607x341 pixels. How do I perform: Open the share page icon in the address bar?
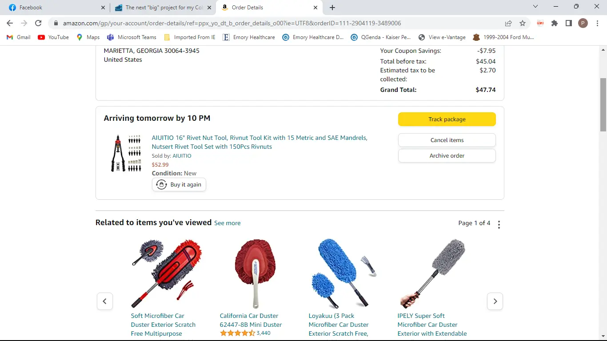point(508,23)
